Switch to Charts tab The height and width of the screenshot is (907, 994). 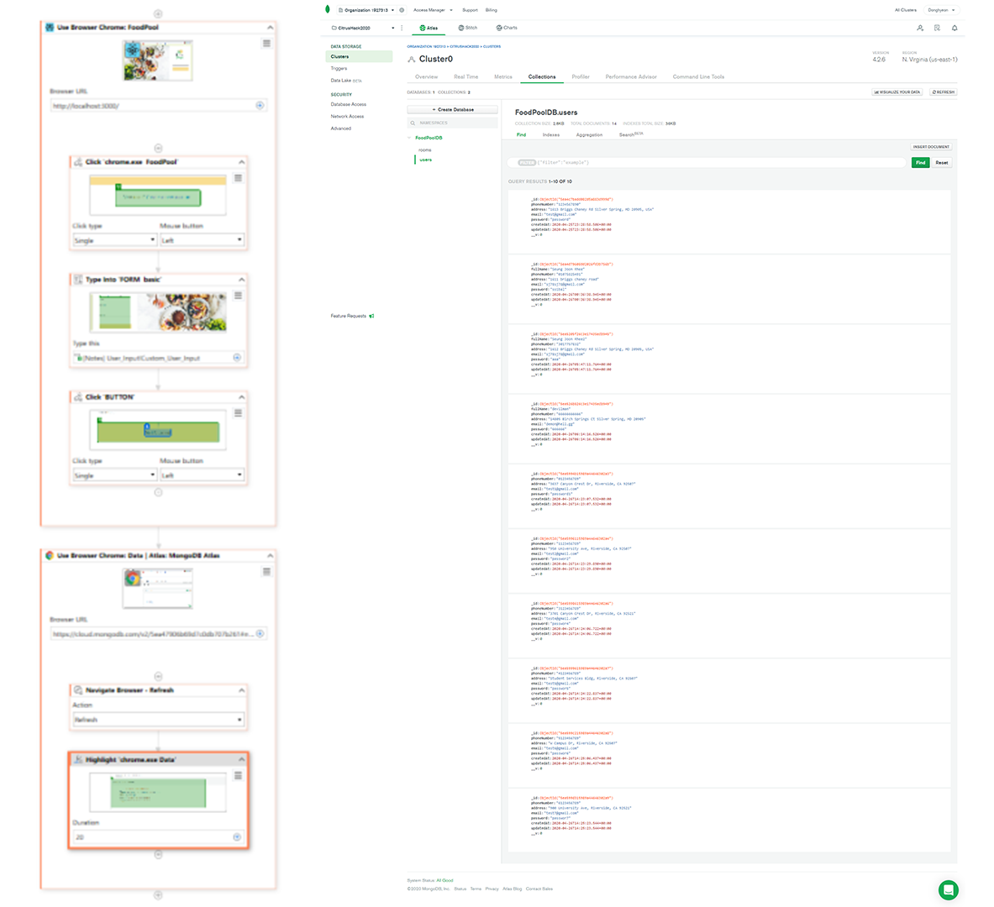click(x=507, y=28)
